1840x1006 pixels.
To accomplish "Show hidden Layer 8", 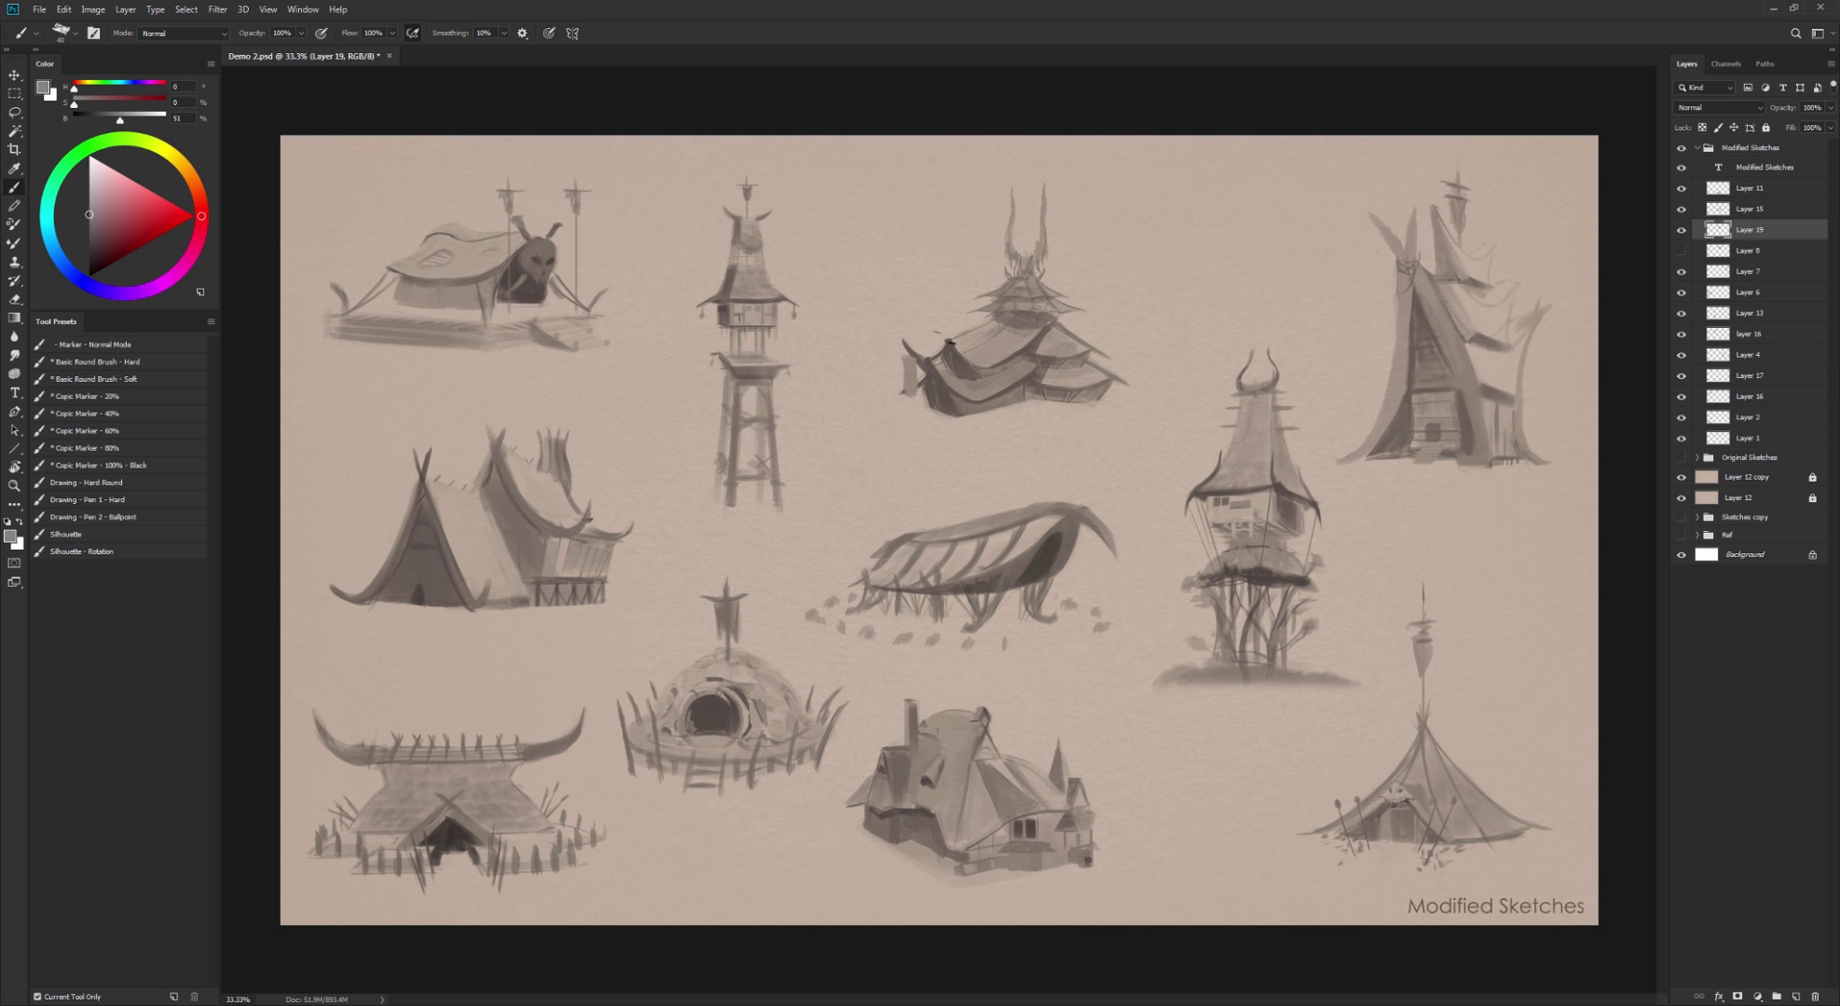I will 1682,251.
